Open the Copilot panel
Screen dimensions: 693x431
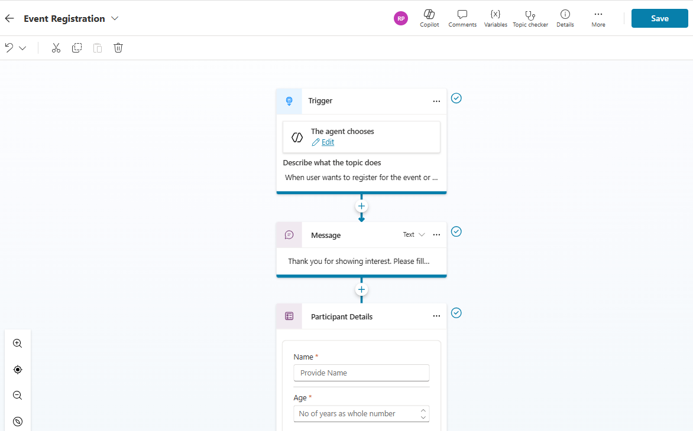[429, 18]
